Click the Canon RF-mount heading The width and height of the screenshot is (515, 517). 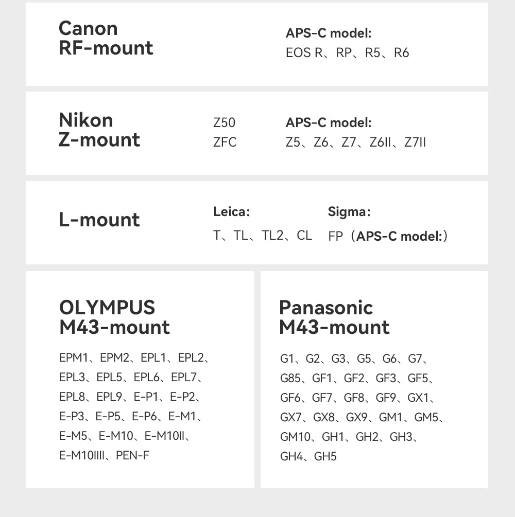pyautogui.click(x=106, y=38)
